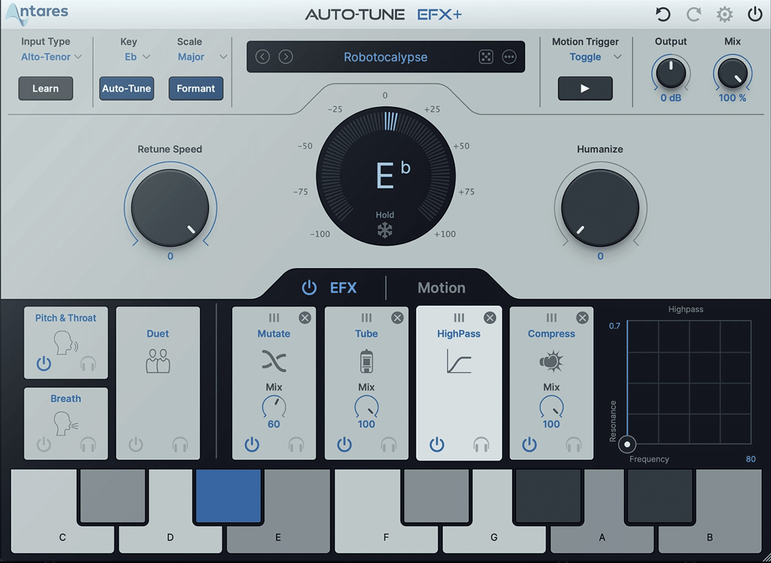Grab the Mutate module drag handle
Screen dimensions: 771x563
coord(274,318)
